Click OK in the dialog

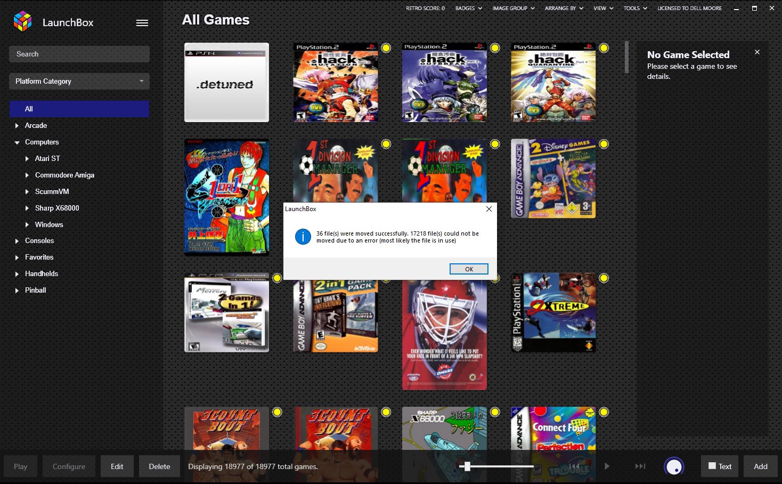[x=469, y=269]
